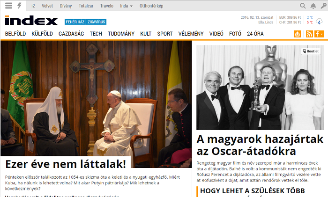This screenshot has width=328, height=197.
Task: Click the FEHÉR HÁZ topic tag
Action: coord(75,22)
